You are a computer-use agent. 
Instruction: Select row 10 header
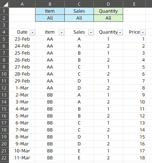point(4,74)
